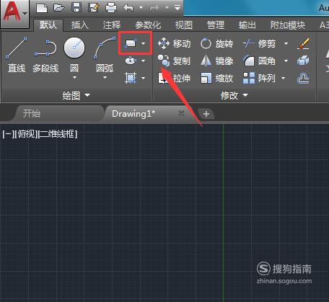The height and width of the screenshot is (302, 329).
Task: Click the redo arrow icon
Action: point(155,8)
